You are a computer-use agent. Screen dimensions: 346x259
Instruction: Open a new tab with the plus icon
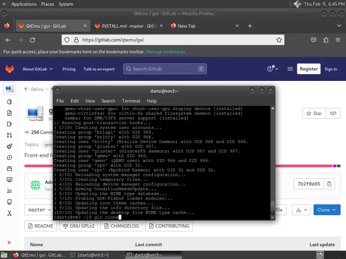[x=250, y=26]
